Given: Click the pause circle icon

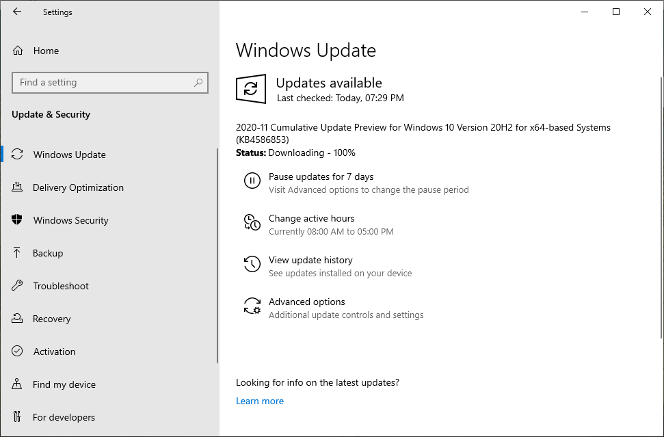Looking at the screenshot, I should [x=252, y=181].
